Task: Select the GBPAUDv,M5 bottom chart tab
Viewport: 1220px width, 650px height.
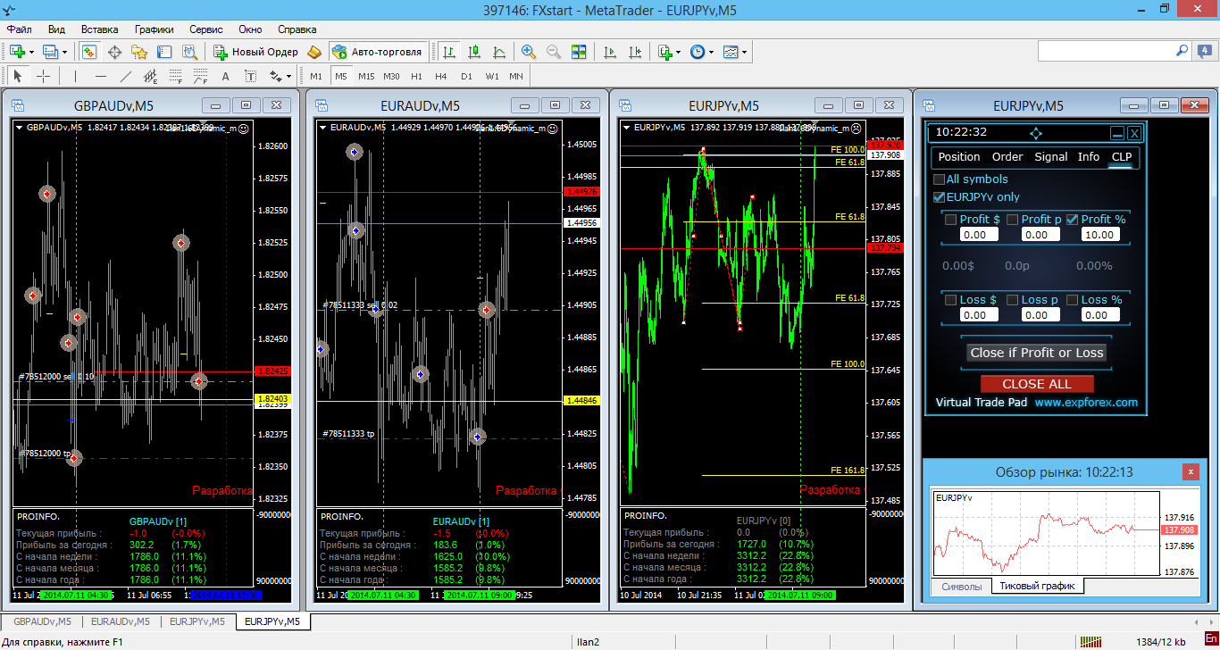Action: [x=42, y=621]
